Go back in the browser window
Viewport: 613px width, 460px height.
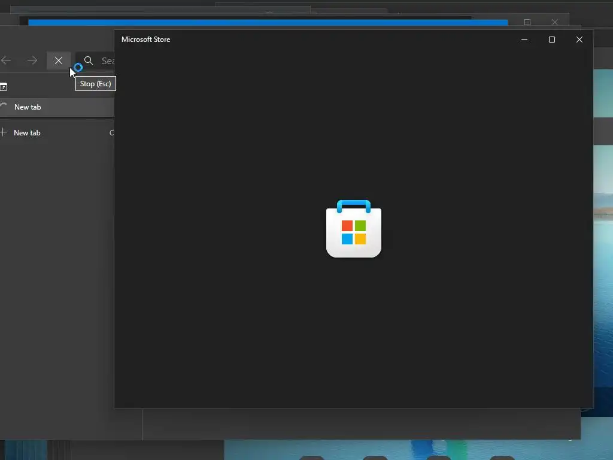click(x=6, y=60)
